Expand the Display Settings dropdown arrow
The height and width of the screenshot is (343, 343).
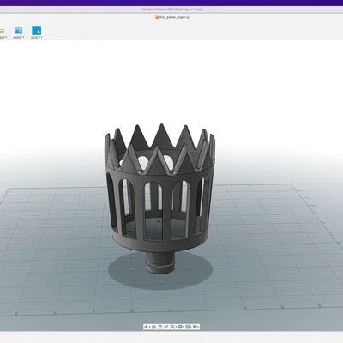[x=184, y=327]
